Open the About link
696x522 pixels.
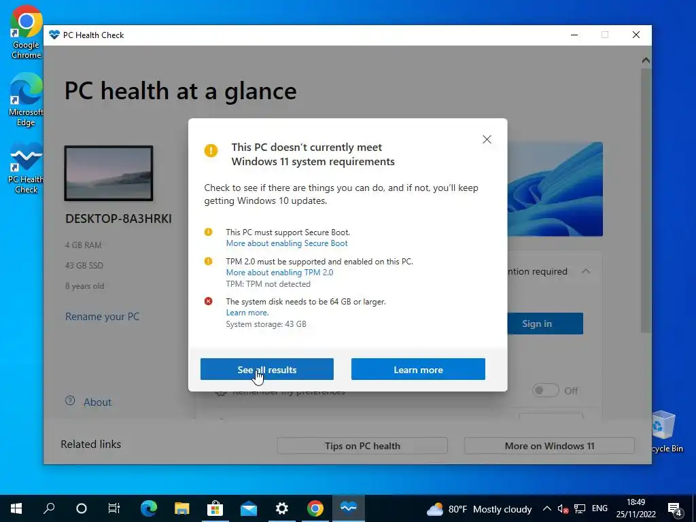click(97, 402)
